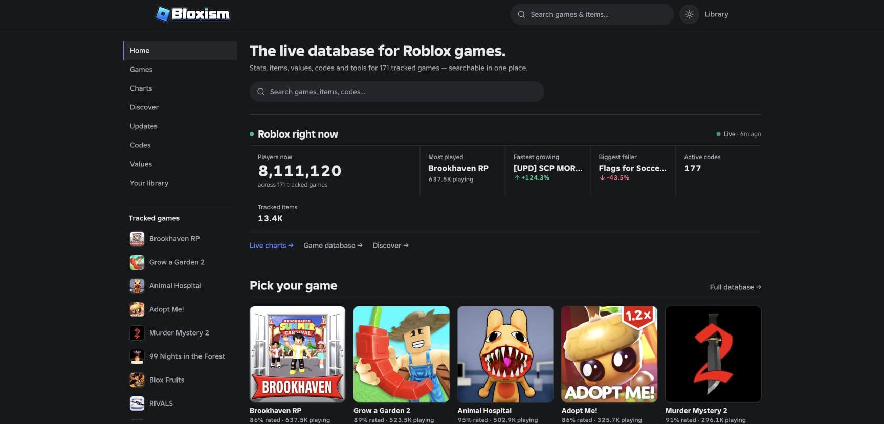Image resolution: width=884 pixels, height=424 pixels.
Task: Go to Discover in the sidebar
Action: coord(180,107)
